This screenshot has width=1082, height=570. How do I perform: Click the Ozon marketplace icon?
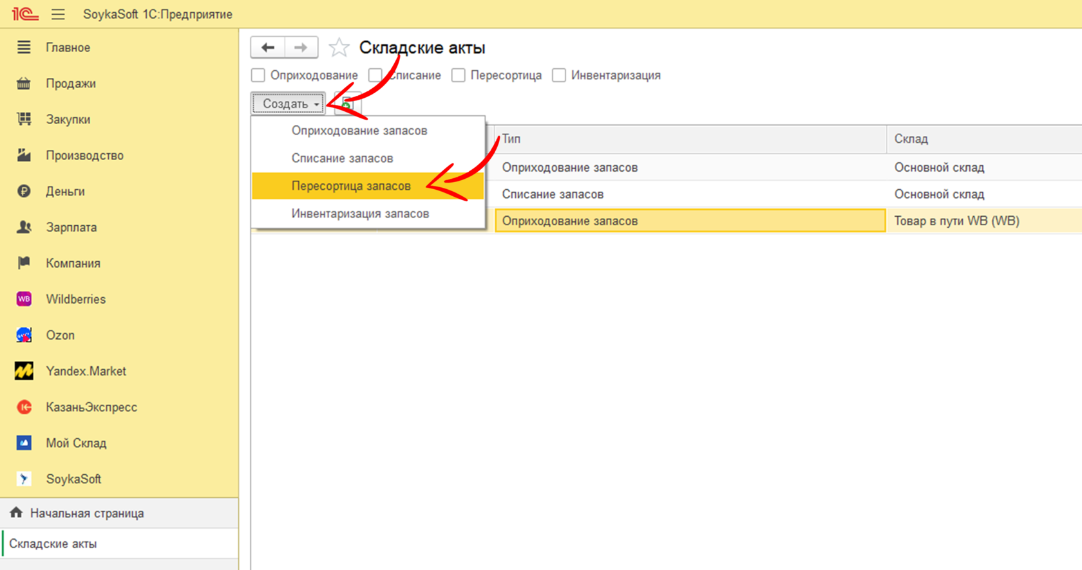click(x=24, y=335)
